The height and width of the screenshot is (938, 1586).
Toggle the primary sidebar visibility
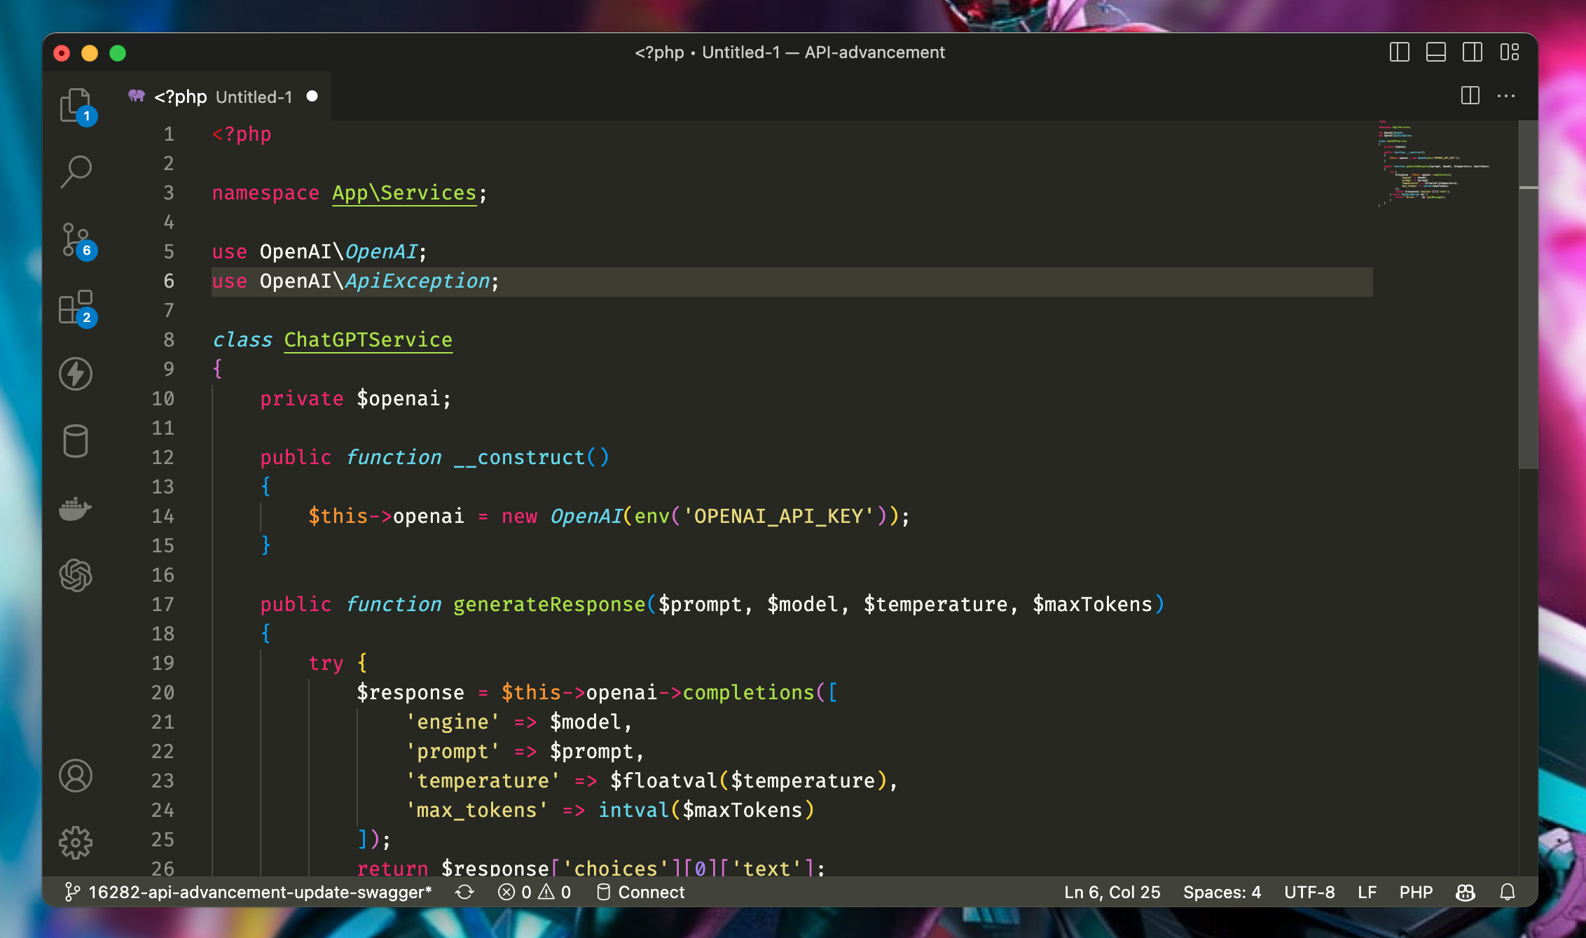[x=1400, y=52]
